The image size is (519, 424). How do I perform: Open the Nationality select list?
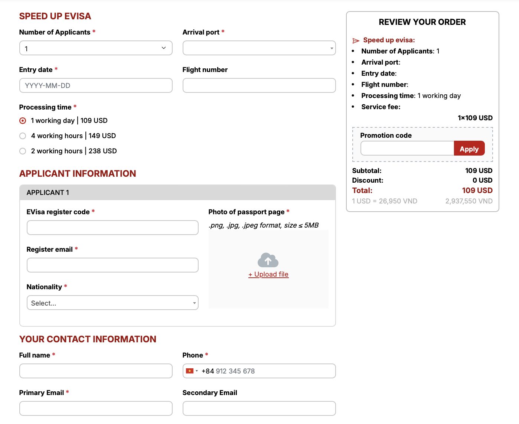[112, 303]
